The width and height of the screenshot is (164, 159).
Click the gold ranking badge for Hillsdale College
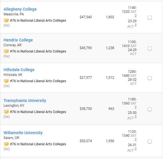click(x=6, y=81)
